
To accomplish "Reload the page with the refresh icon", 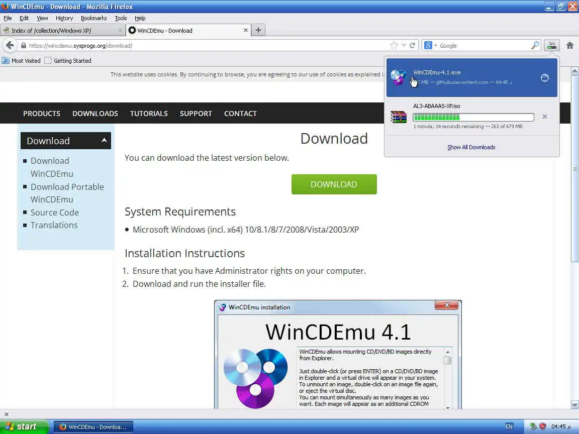I will 413,45.
